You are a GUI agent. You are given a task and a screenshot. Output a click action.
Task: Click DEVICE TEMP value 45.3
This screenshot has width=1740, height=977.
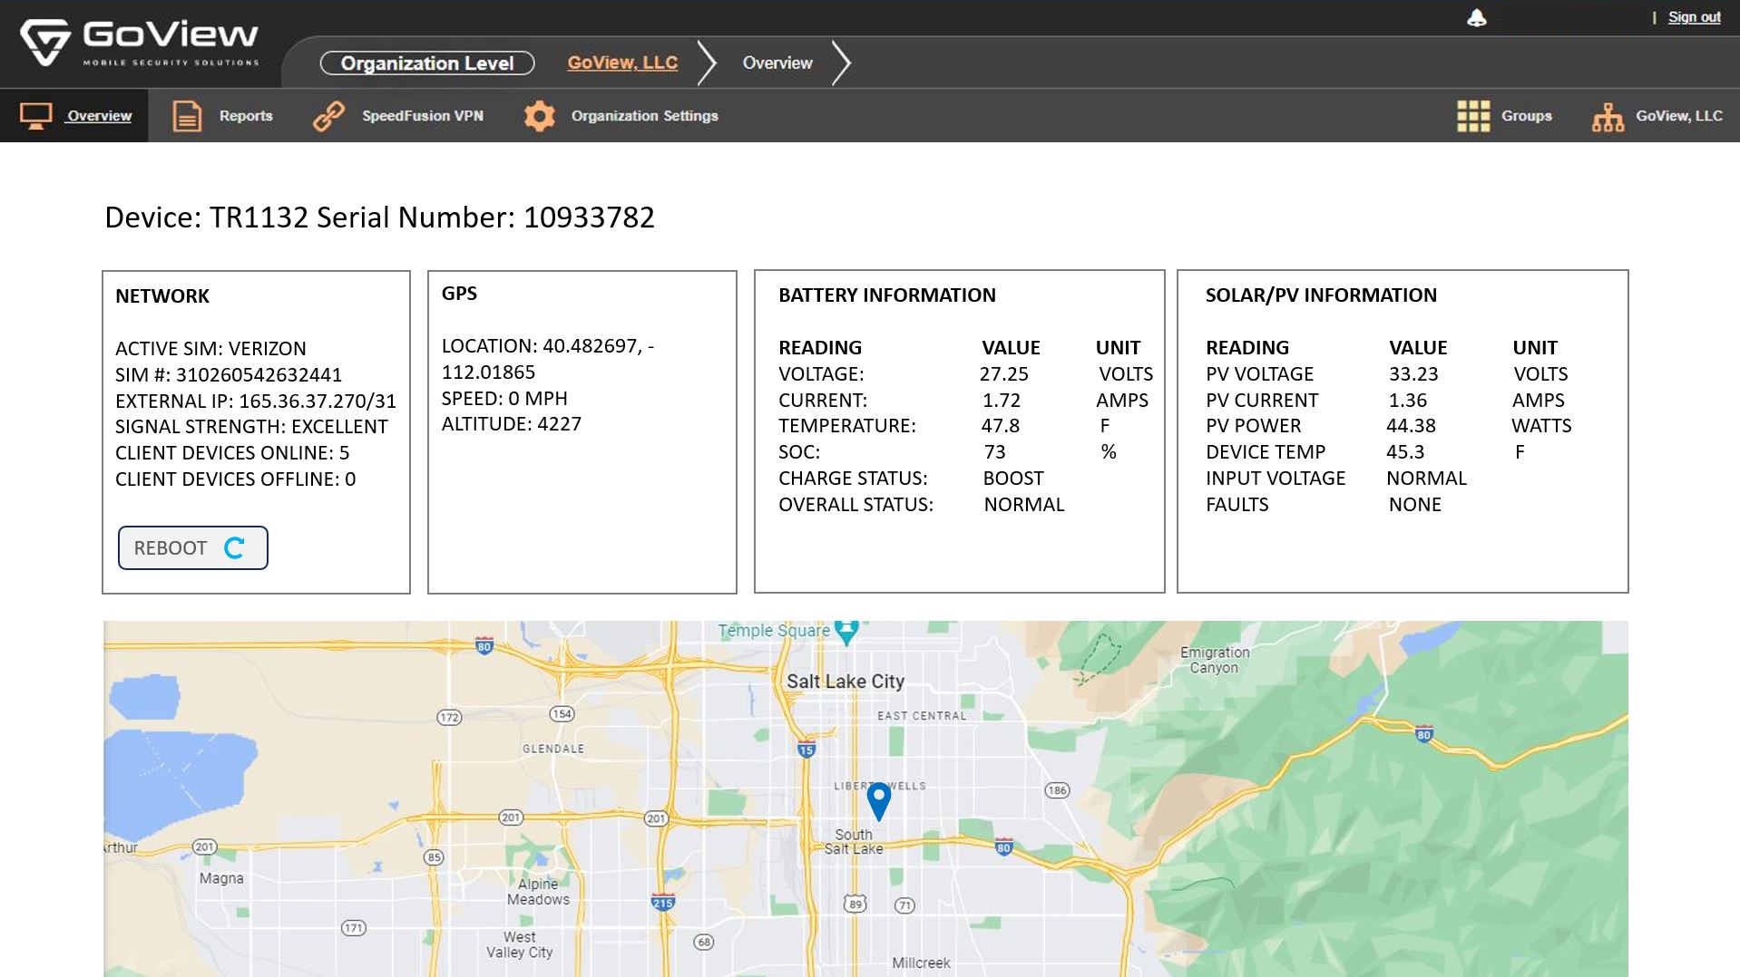point(1405,452)
